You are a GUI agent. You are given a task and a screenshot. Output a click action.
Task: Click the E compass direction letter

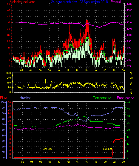coord(131,88)
